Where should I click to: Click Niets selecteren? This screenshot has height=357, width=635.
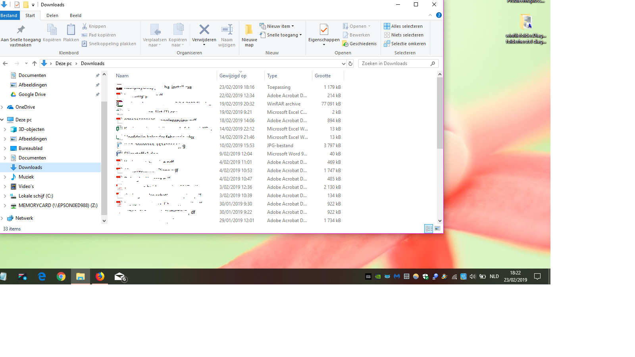pos(404,35)
